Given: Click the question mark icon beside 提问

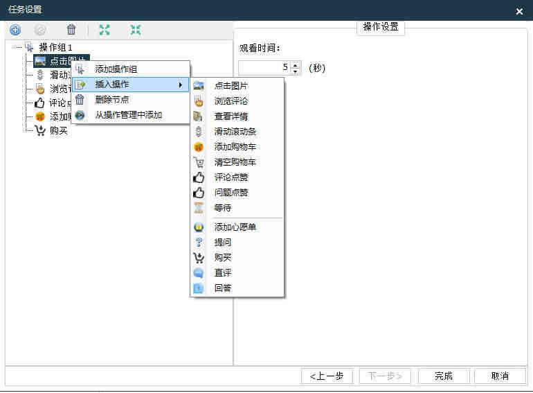Looking at the screenshot, I should tap(199, 243).
